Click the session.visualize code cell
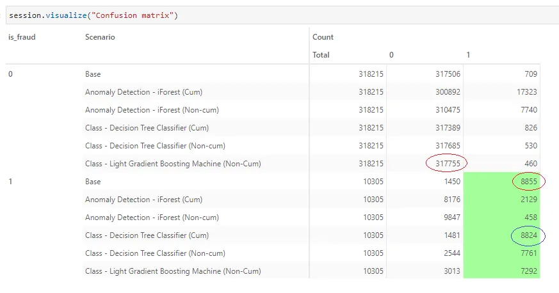 (282, 15)
